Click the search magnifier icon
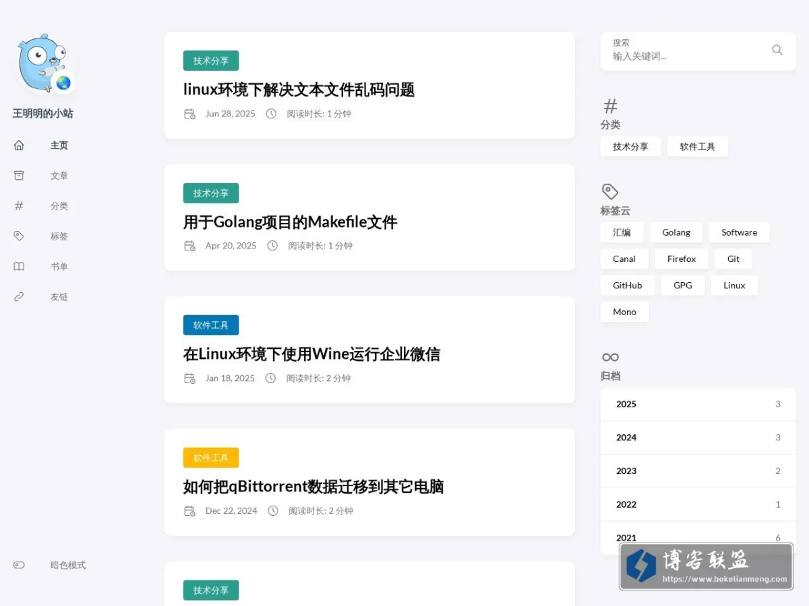The image size is (809, 606). pos(777,50)
